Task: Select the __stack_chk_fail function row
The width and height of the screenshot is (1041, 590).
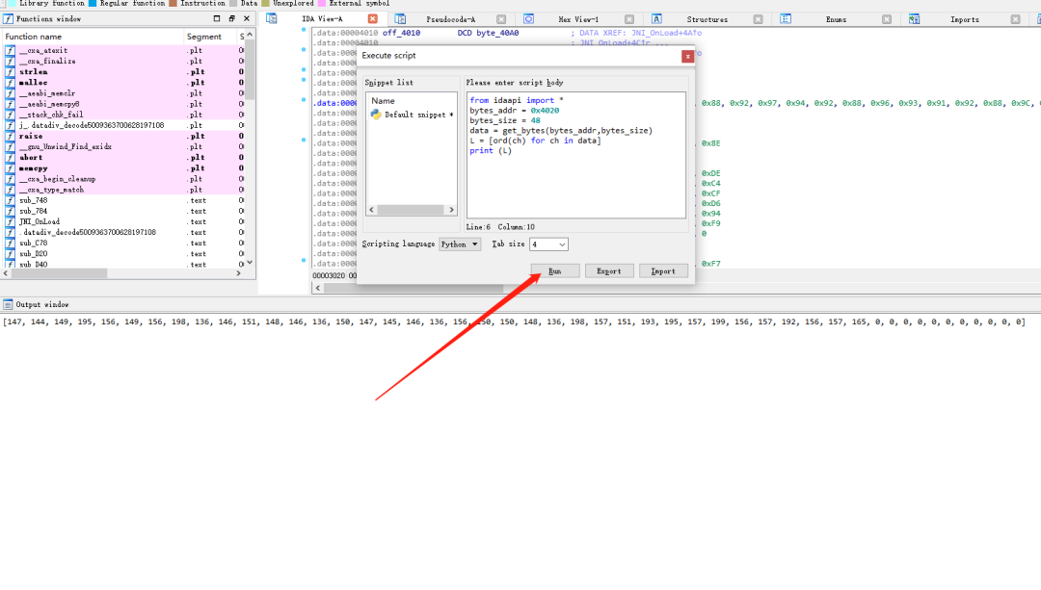Action: click(x=123, y=115)
